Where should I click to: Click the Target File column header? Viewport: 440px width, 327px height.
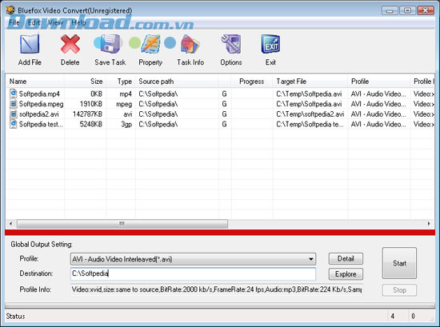[310, 82]
